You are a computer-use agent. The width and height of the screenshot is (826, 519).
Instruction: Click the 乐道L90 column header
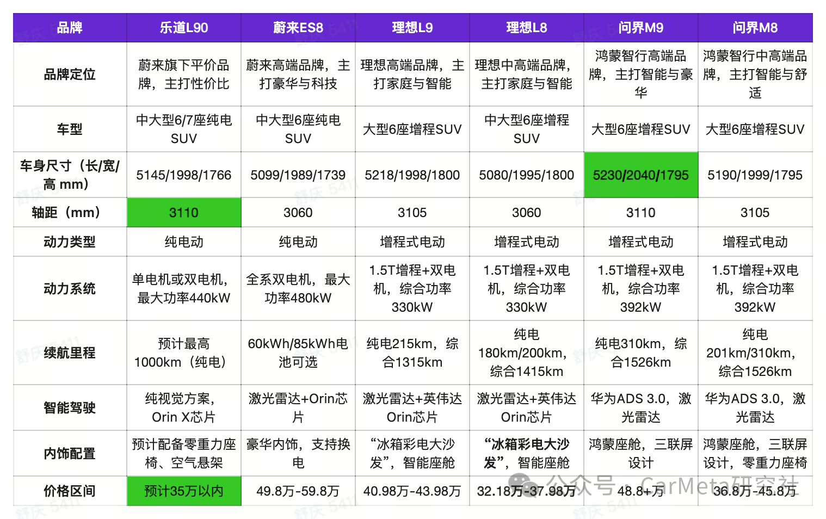[184, 28]
